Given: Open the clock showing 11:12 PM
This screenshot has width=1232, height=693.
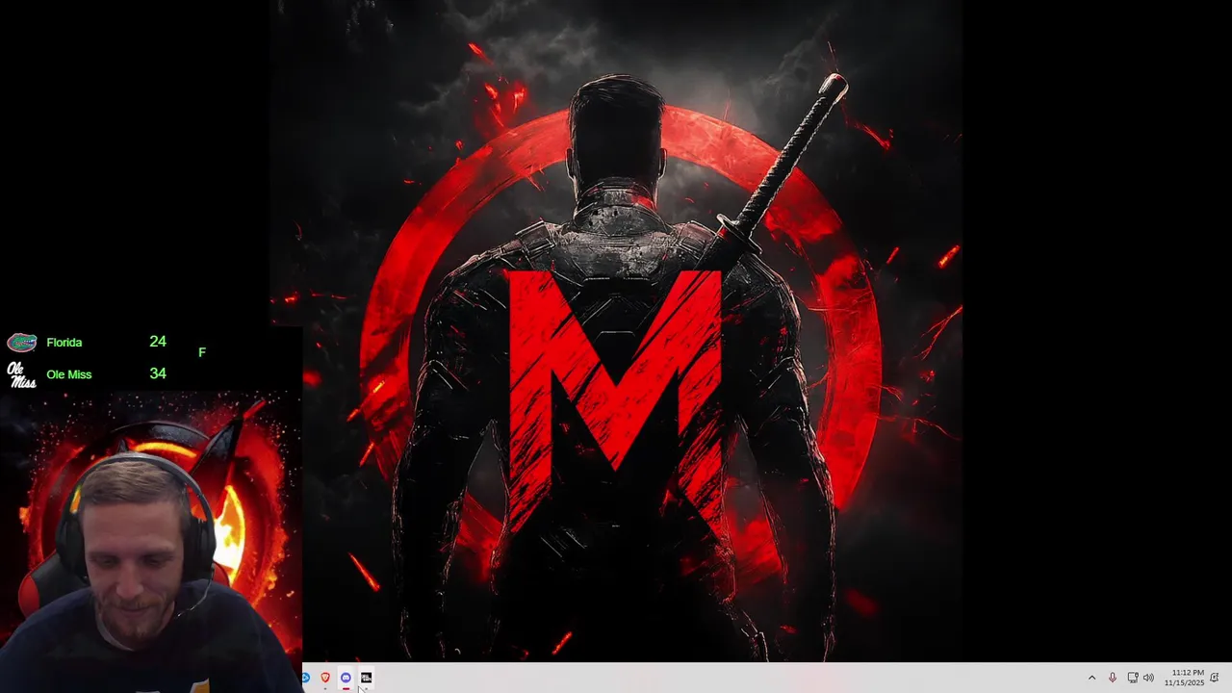Looking at the screenshot, I should [x=1184, y=678].
